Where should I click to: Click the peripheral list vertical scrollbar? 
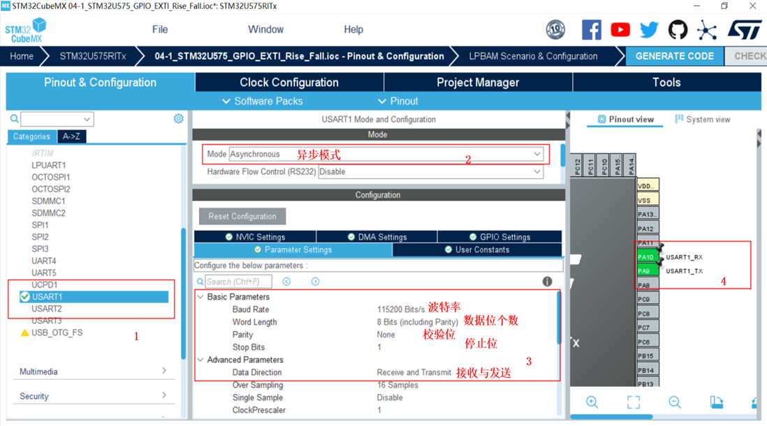coord(184,293)
